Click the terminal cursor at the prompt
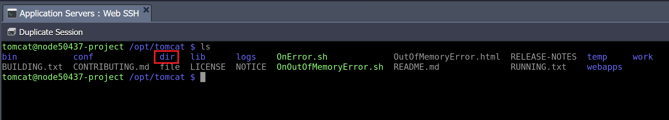669x120 pixels. click(203, 77)
